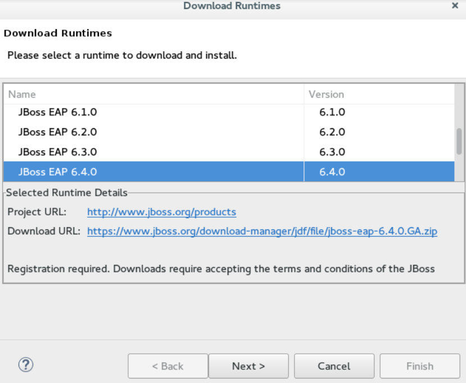This screenshot has height=383, width=466.
Task: Open the jboss-eap-6.4.0.GA.zip download link
Action: 262,231
